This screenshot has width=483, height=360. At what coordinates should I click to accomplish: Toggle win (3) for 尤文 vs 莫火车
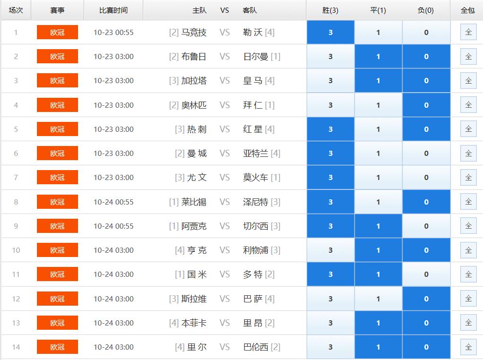(x=331, y=178)
